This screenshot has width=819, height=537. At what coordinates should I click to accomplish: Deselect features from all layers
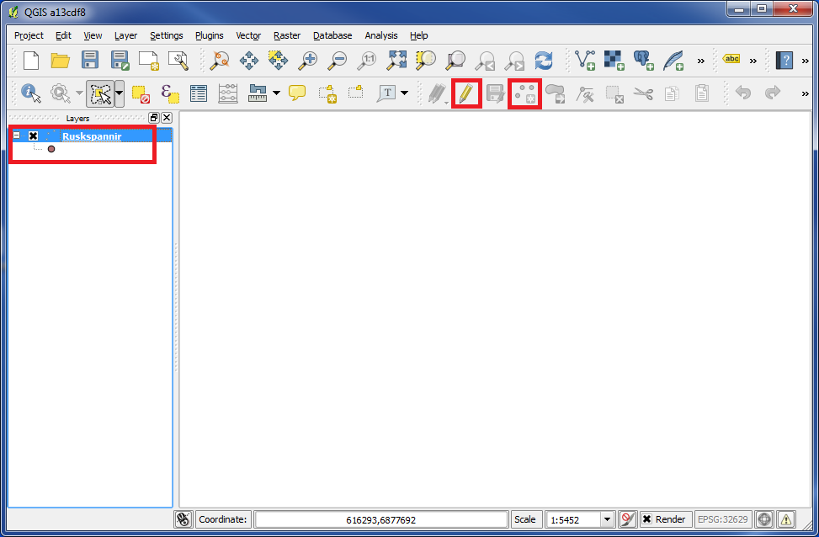[x=141, y=94]
